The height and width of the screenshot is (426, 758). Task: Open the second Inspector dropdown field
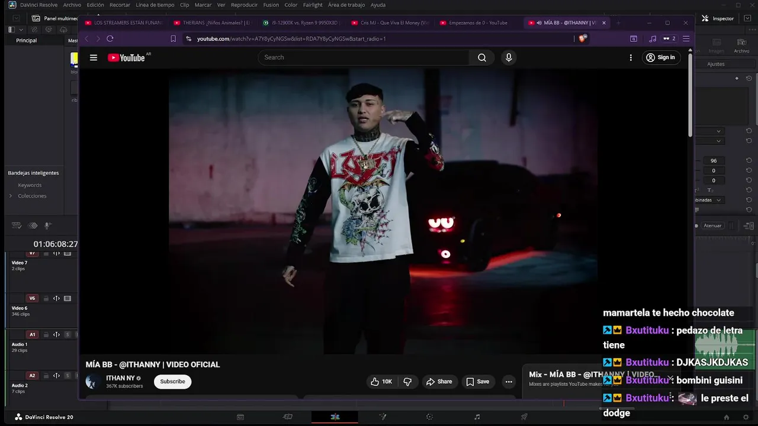[709, 141]
